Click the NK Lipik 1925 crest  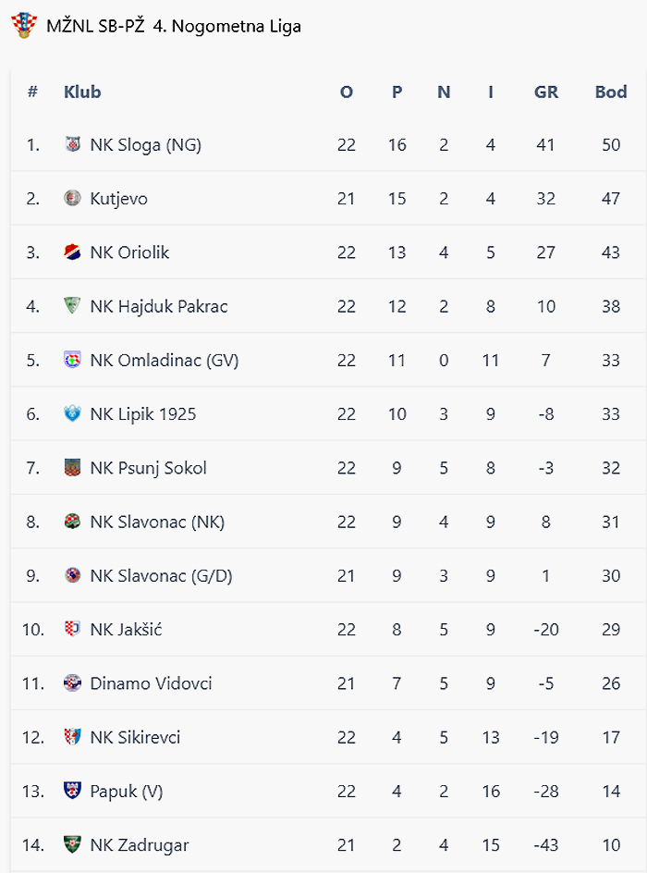pos(73,413)
